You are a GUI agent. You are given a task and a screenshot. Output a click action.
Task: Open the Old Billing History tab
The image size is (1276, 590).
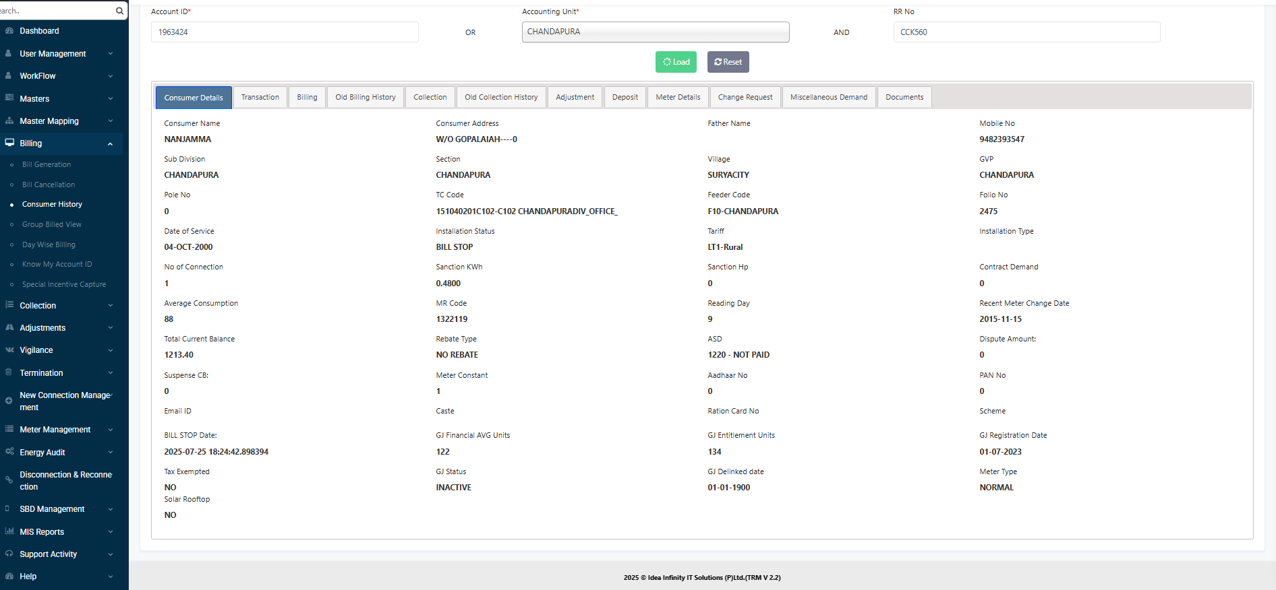[366, 97]
